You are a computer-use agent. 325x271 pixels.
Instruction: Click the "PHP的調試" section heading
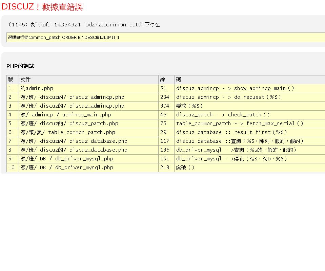click(x=20, y=66)
